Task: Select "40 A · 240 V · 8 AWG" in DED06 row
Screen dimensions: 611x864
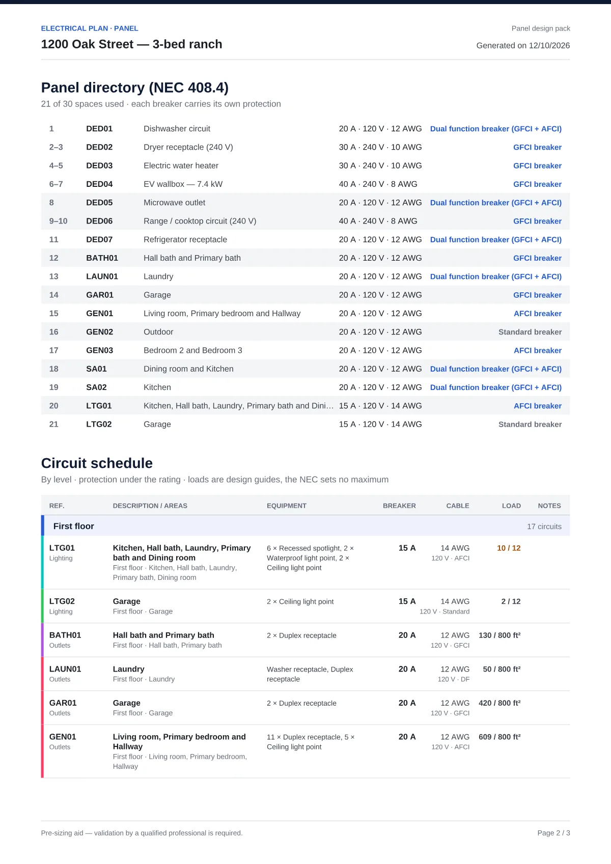Action: point(378,221)
